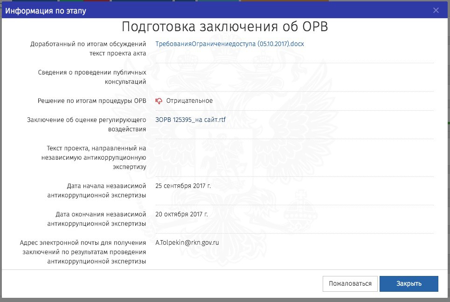Click label Доработанный по итогам обсуждений текст

coord(88,49)
